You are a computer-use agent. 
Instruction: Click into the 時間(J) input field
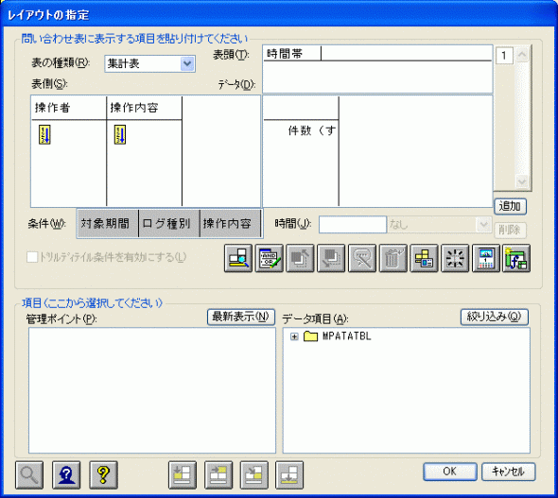353,225
